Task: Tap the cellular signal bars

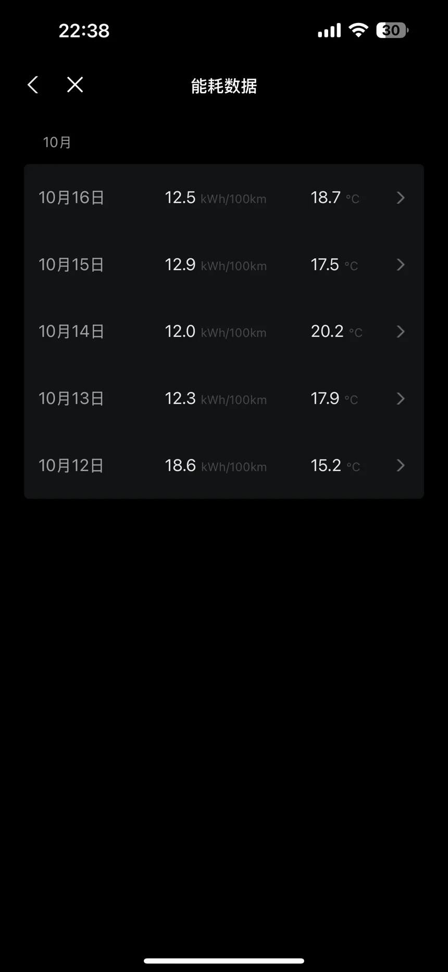Action: (329, 30)
